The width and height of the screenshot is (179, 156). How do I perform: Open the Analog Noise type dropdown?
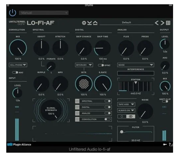(x=136, y=65)
